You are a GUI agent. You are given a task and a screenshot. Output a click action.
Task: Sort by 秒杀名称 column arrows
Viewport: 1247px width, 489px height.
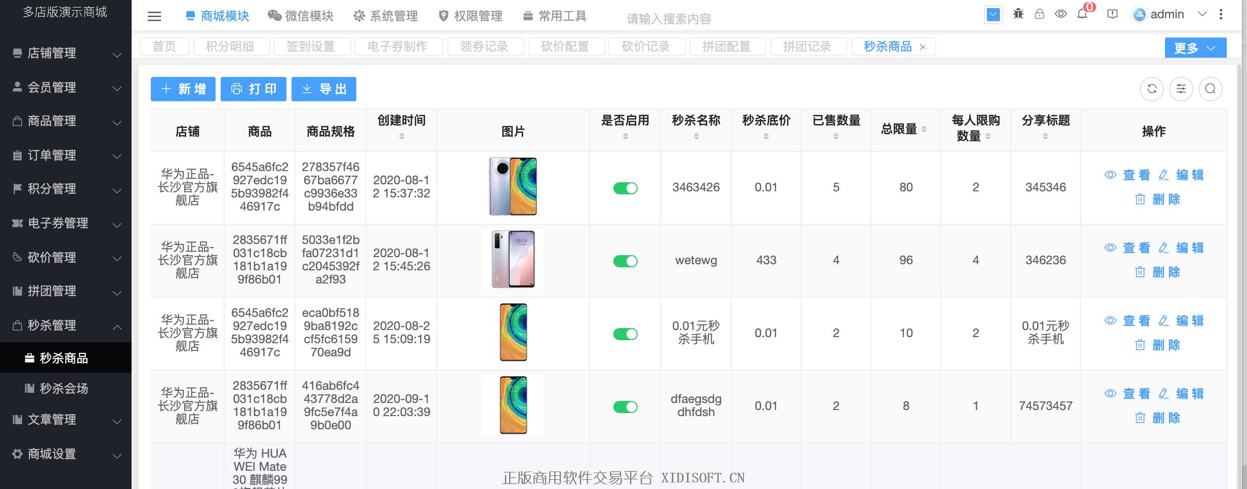coord(696,136)
